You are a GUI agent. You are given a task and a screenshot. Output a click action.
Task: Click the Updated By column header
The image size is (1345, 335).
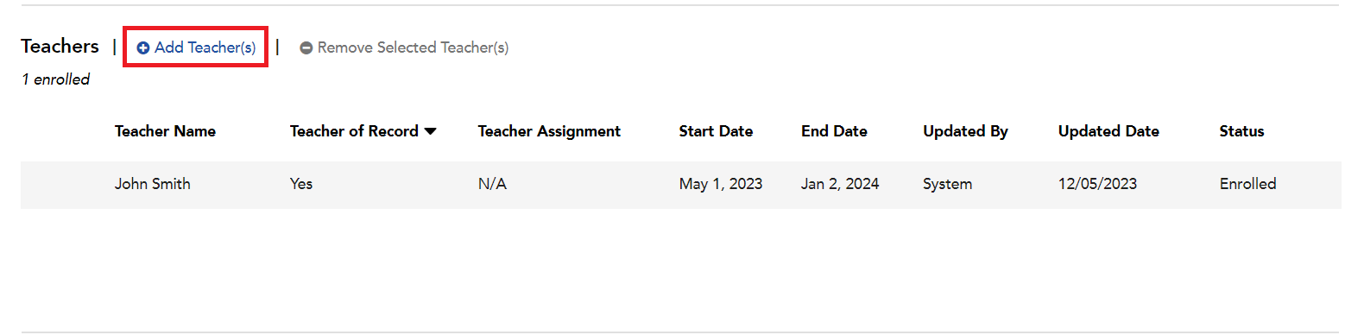[x=965, y=131]
